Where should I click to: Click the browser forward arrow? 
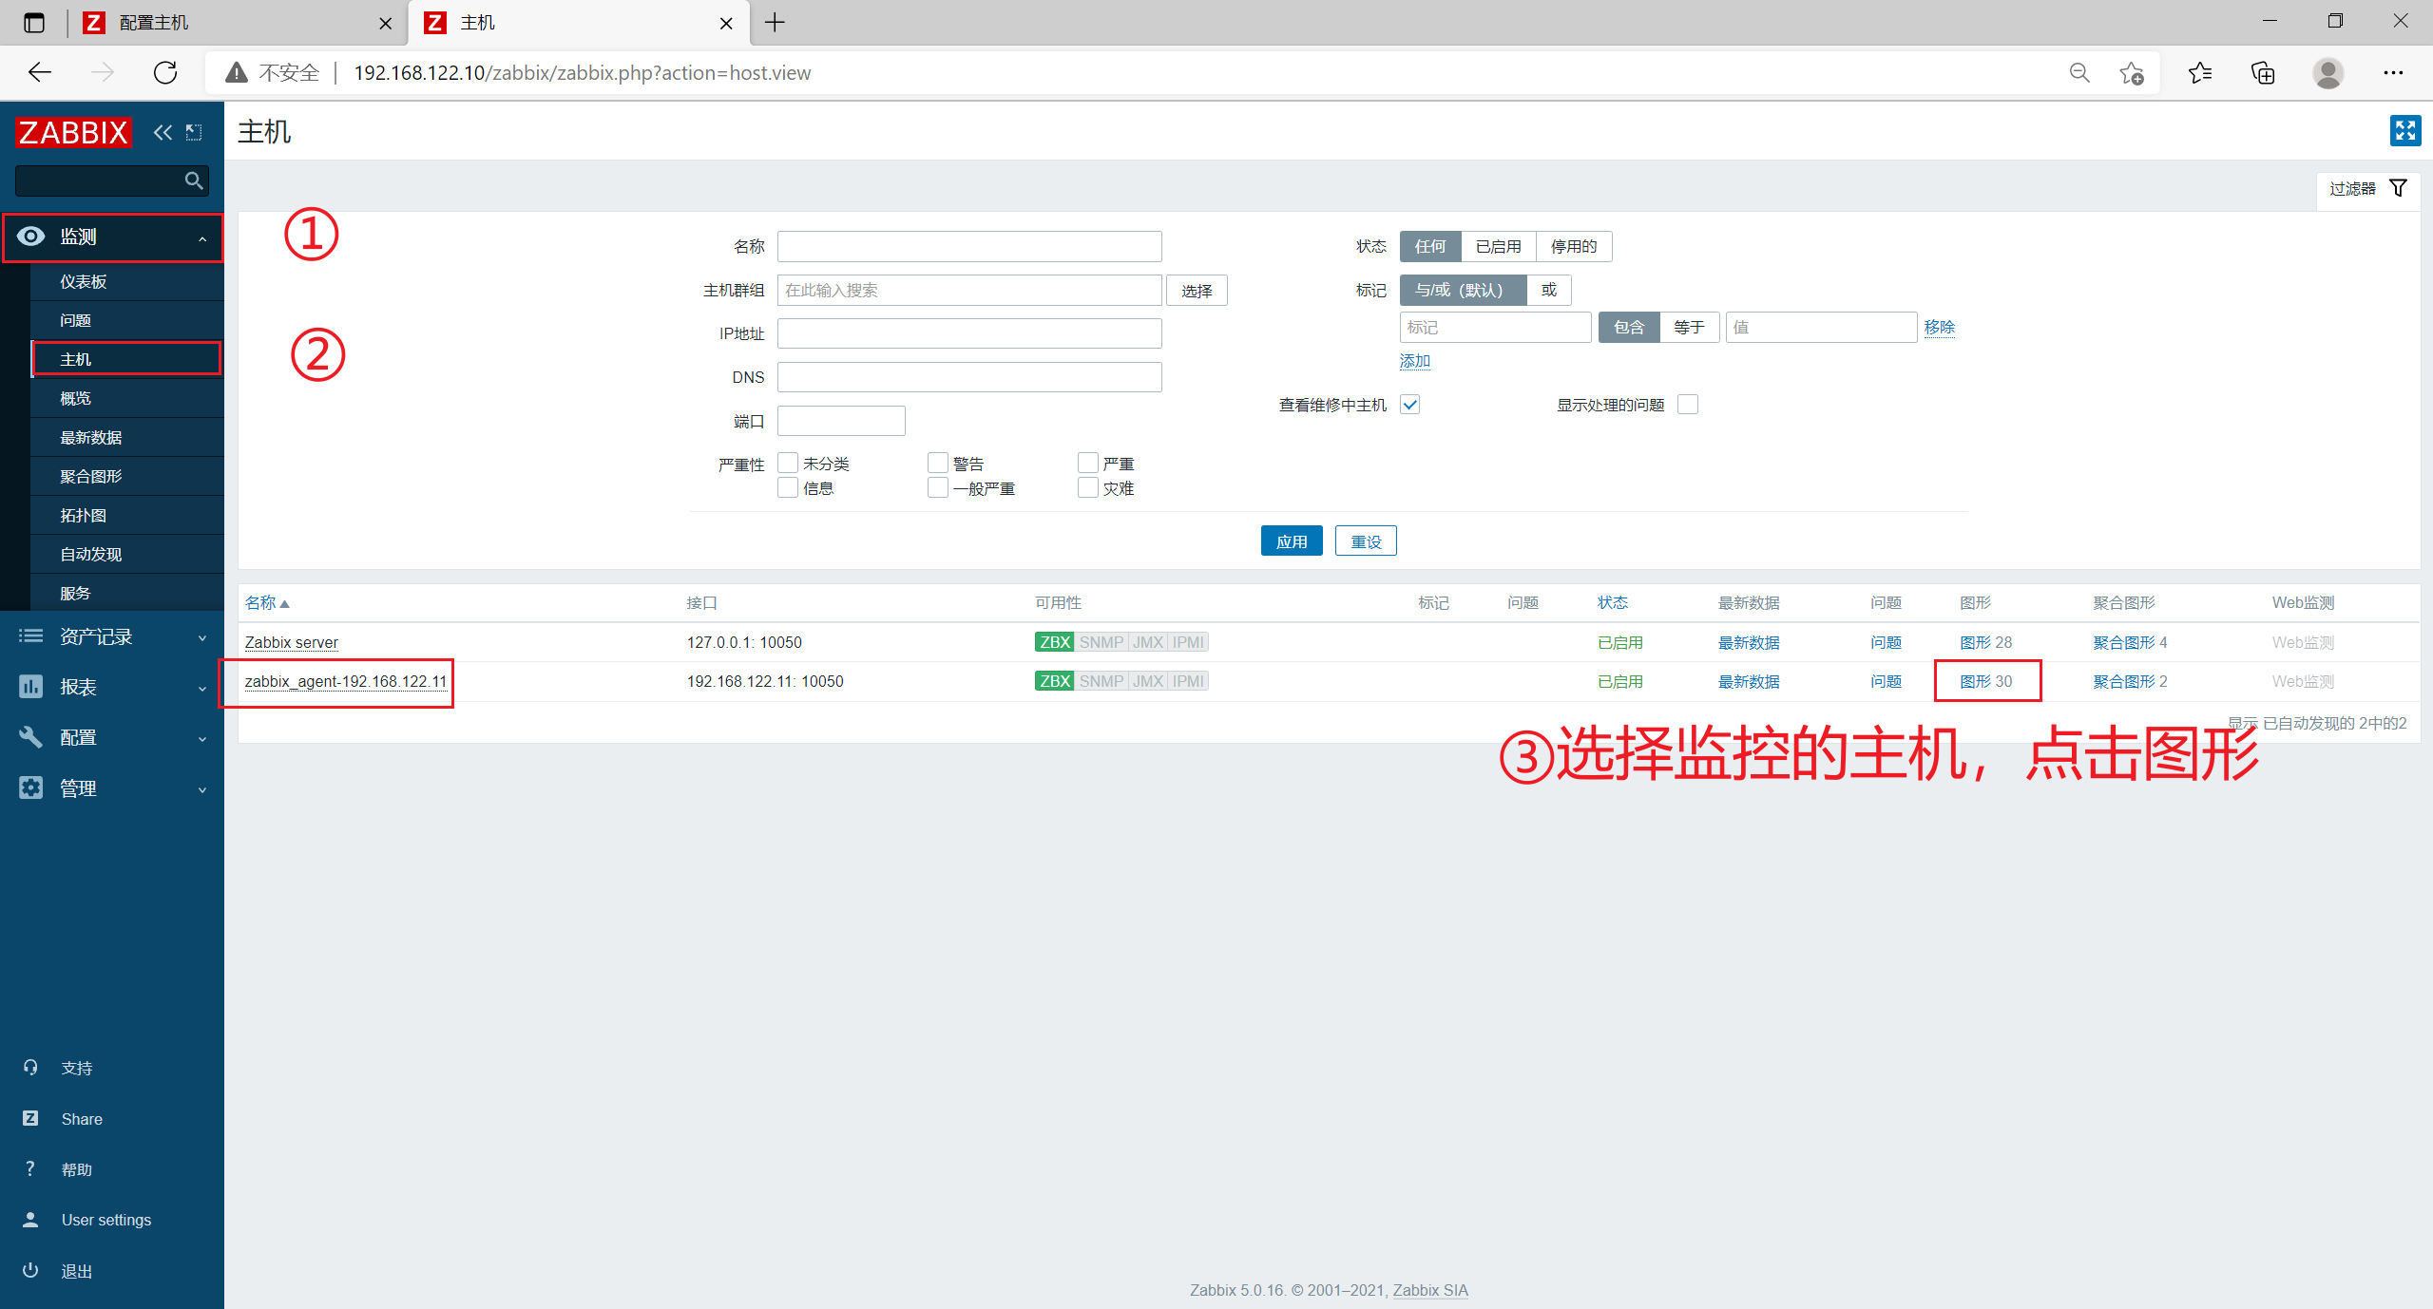pos(102,72)
